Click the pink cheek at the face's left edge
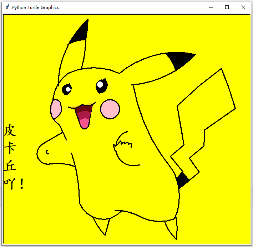 tap(56, 109)
